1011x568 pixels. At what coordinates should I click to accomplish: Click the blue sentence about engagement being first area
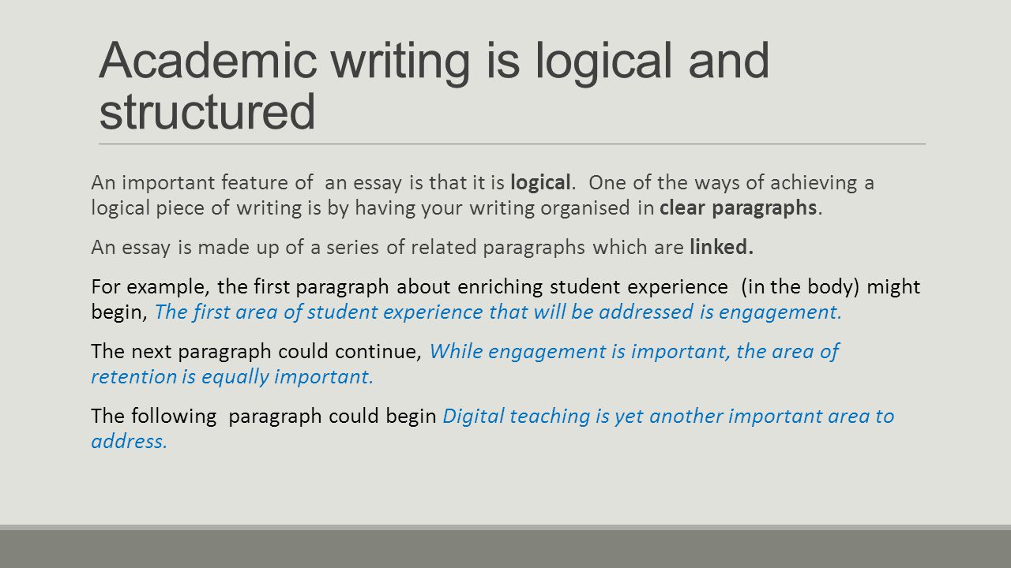coord(498,312)
